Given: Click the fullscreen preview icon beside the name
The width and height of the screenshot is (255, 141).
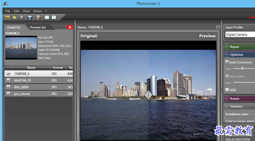Looking at the screenshot, I should coord(218,27).
